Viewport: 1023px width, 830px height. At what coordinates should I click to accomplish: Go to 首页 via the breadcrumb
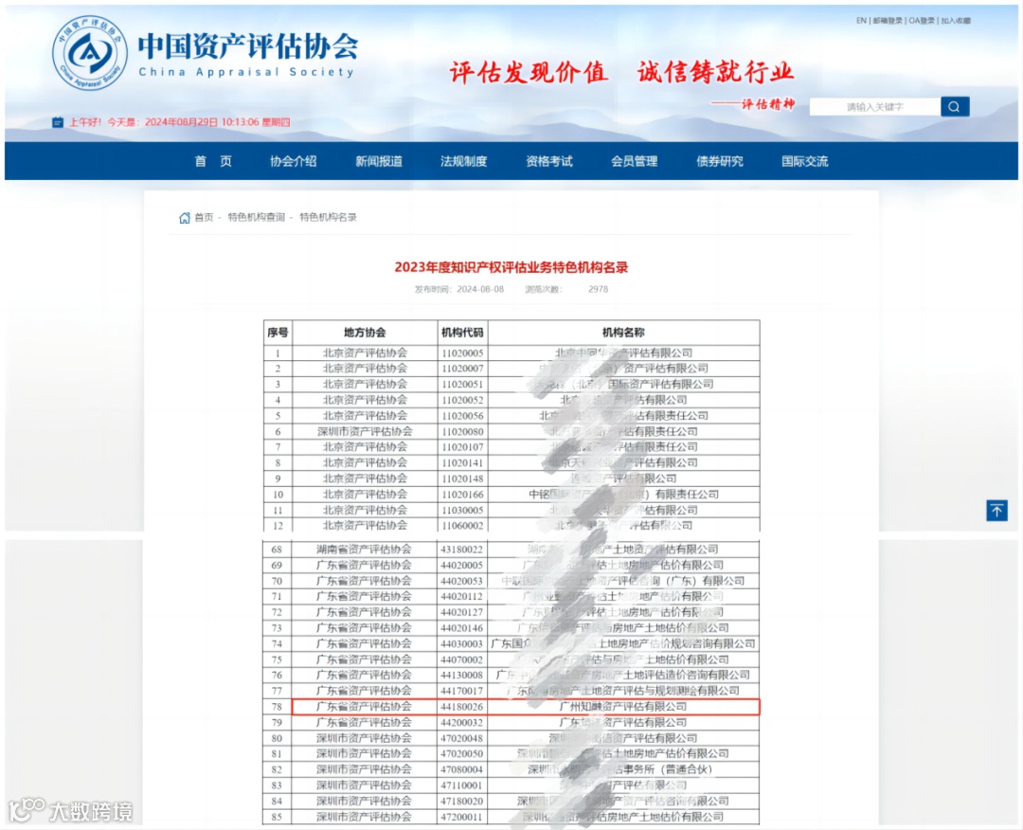coord(204,217)
